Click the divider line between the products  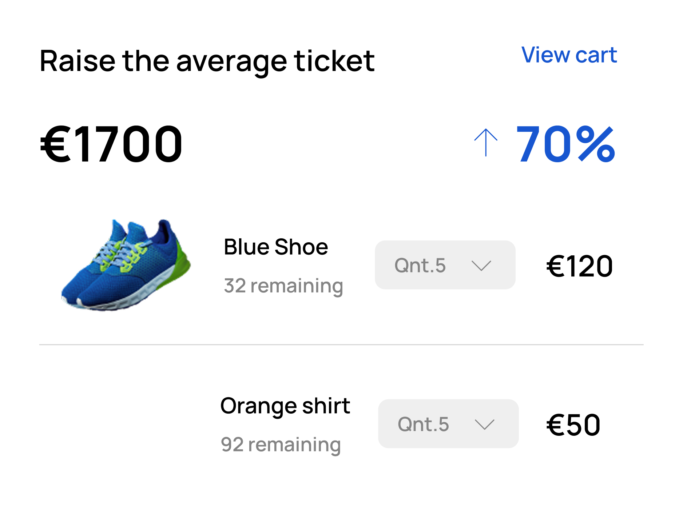pyautogui.click(x=341, y=344)
